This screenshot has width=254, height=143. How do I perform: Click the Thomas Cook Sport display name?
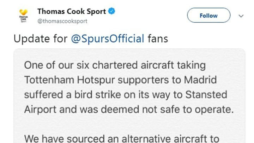click(72, 12)
